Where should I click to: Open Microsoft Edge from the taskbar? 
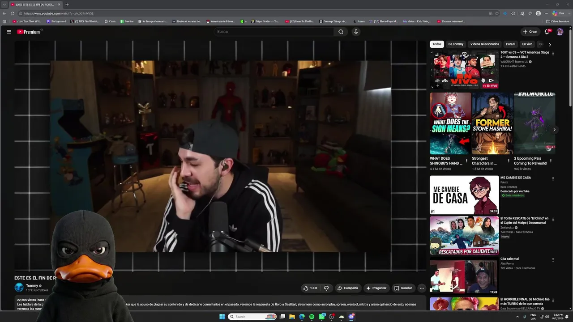[302, 317]
